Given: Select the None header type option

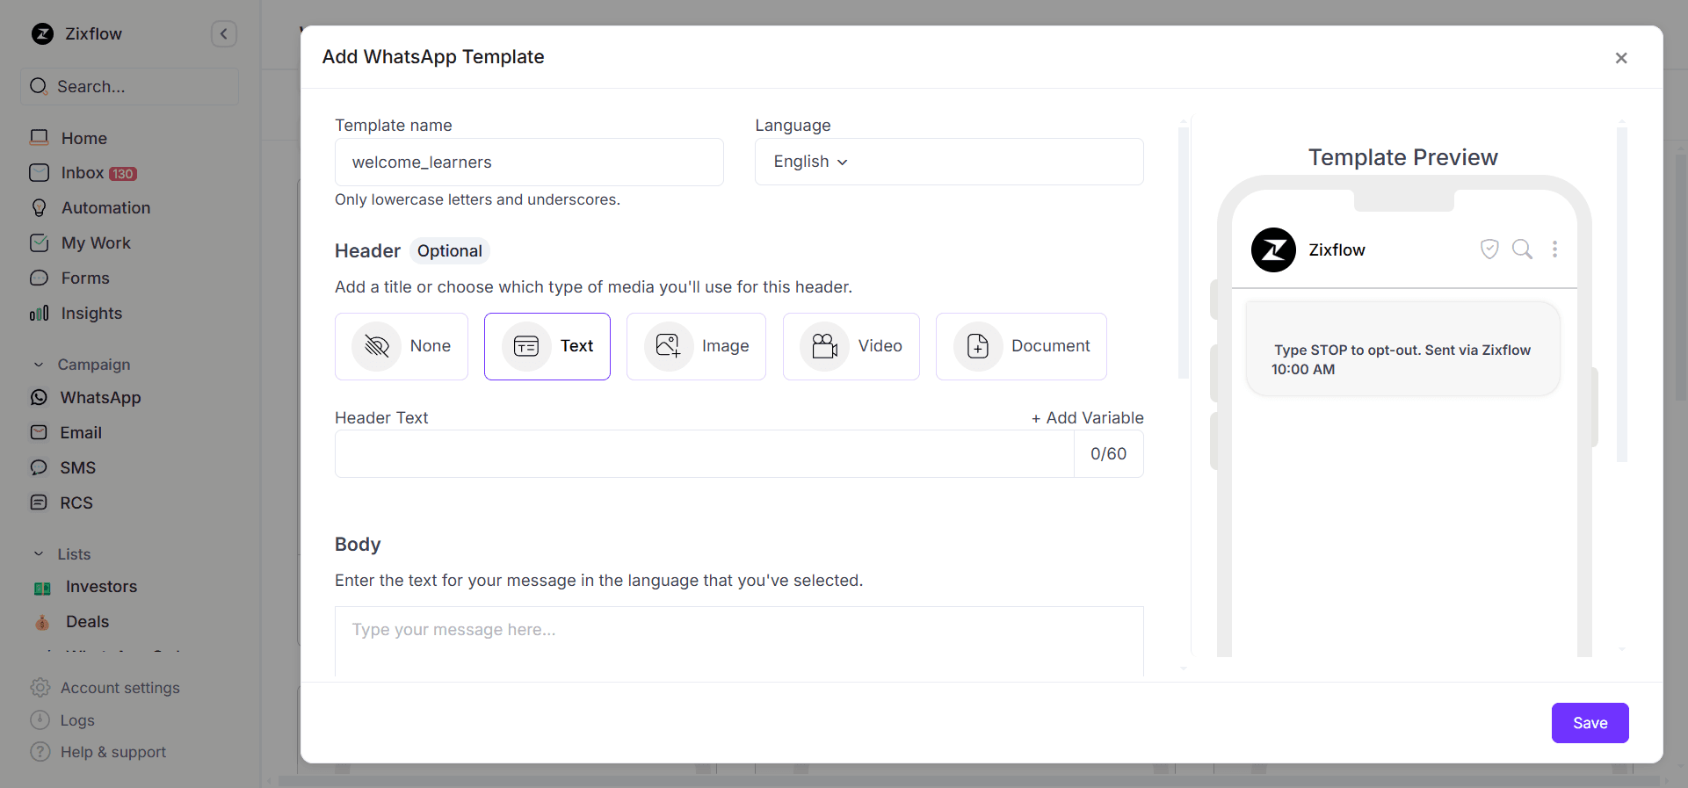Looking at the screenshot, I should pyautogui.click(x=402, y=346).
